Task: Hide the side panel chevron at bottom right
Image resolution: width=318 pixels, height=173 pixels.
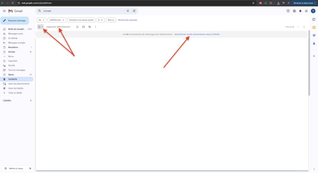Action: click(x=314, y=169)
